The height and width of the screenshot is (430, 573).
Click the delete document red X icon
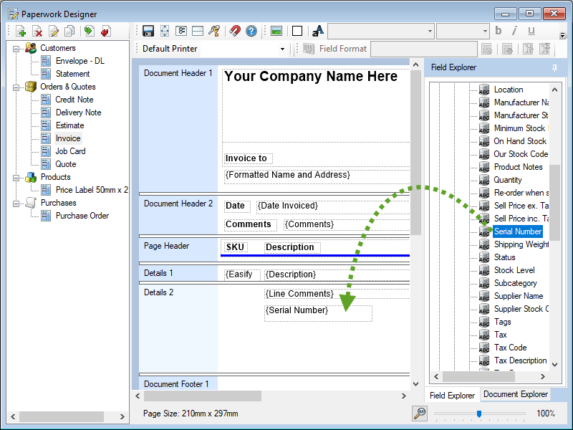point(37,31)
